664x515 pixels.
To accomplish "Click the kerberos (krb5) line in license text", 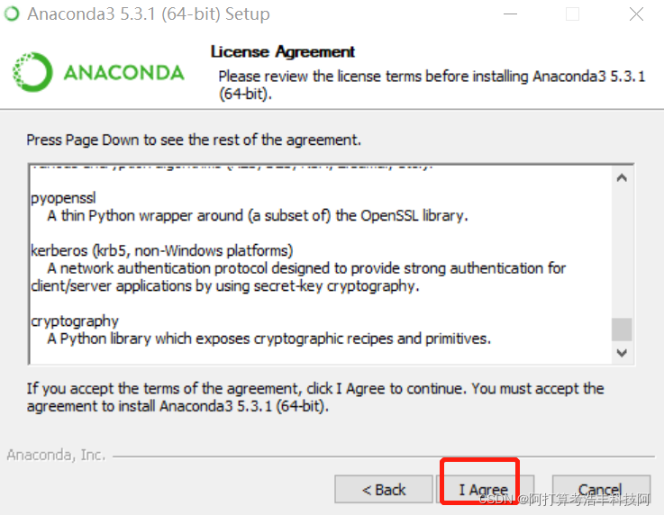I will click(x=162, y=251).
